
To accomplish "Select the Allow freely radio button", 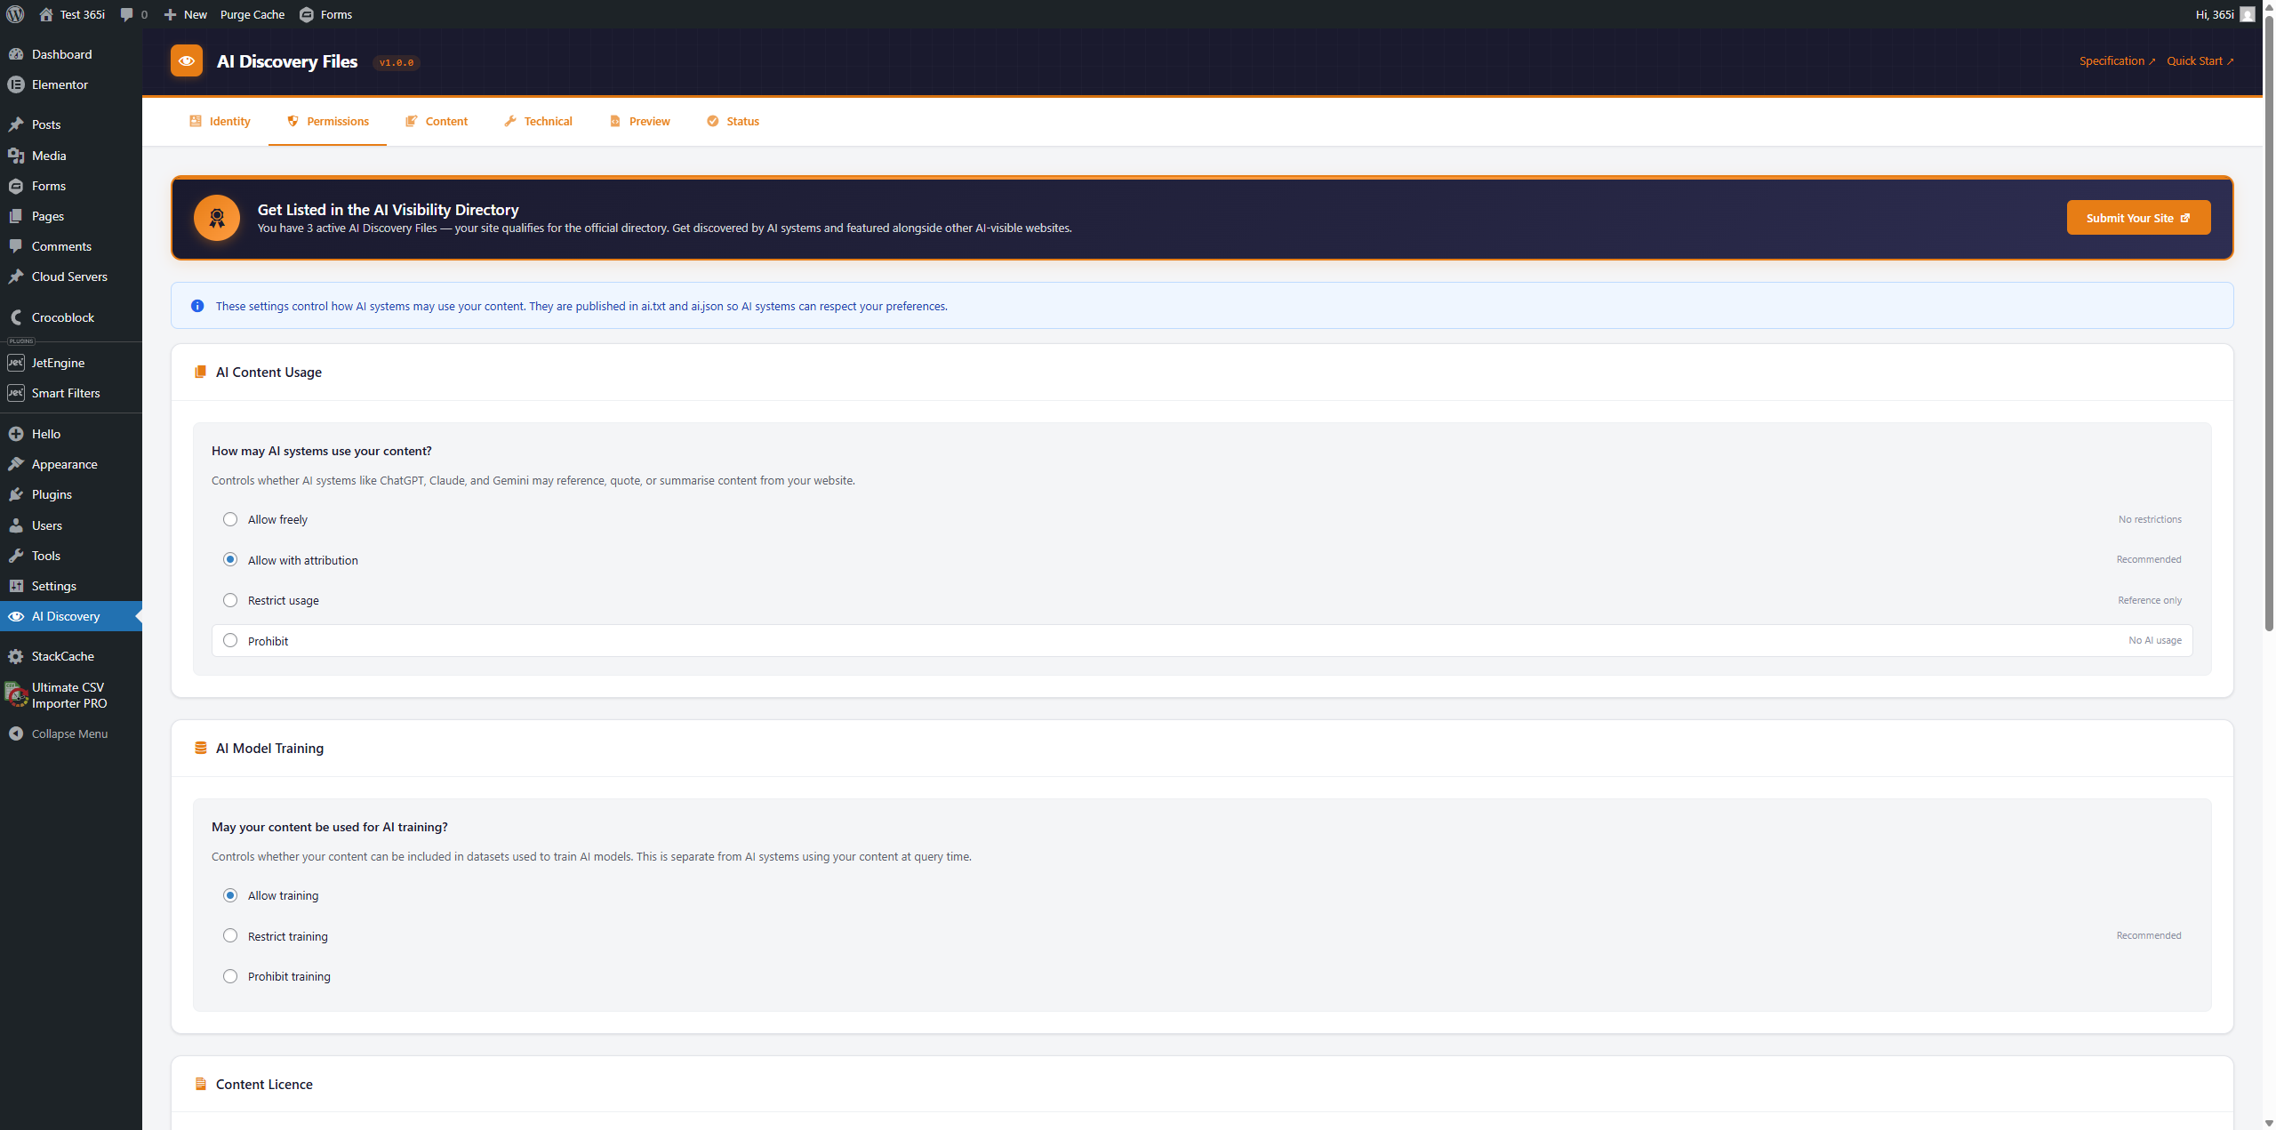I will [x=230, y=519].
